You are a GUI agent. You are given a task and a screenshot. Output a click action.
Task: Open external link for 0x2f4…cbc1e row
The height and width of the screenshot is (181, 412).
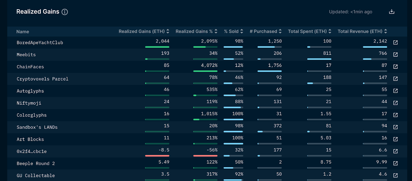coord(396,151)
